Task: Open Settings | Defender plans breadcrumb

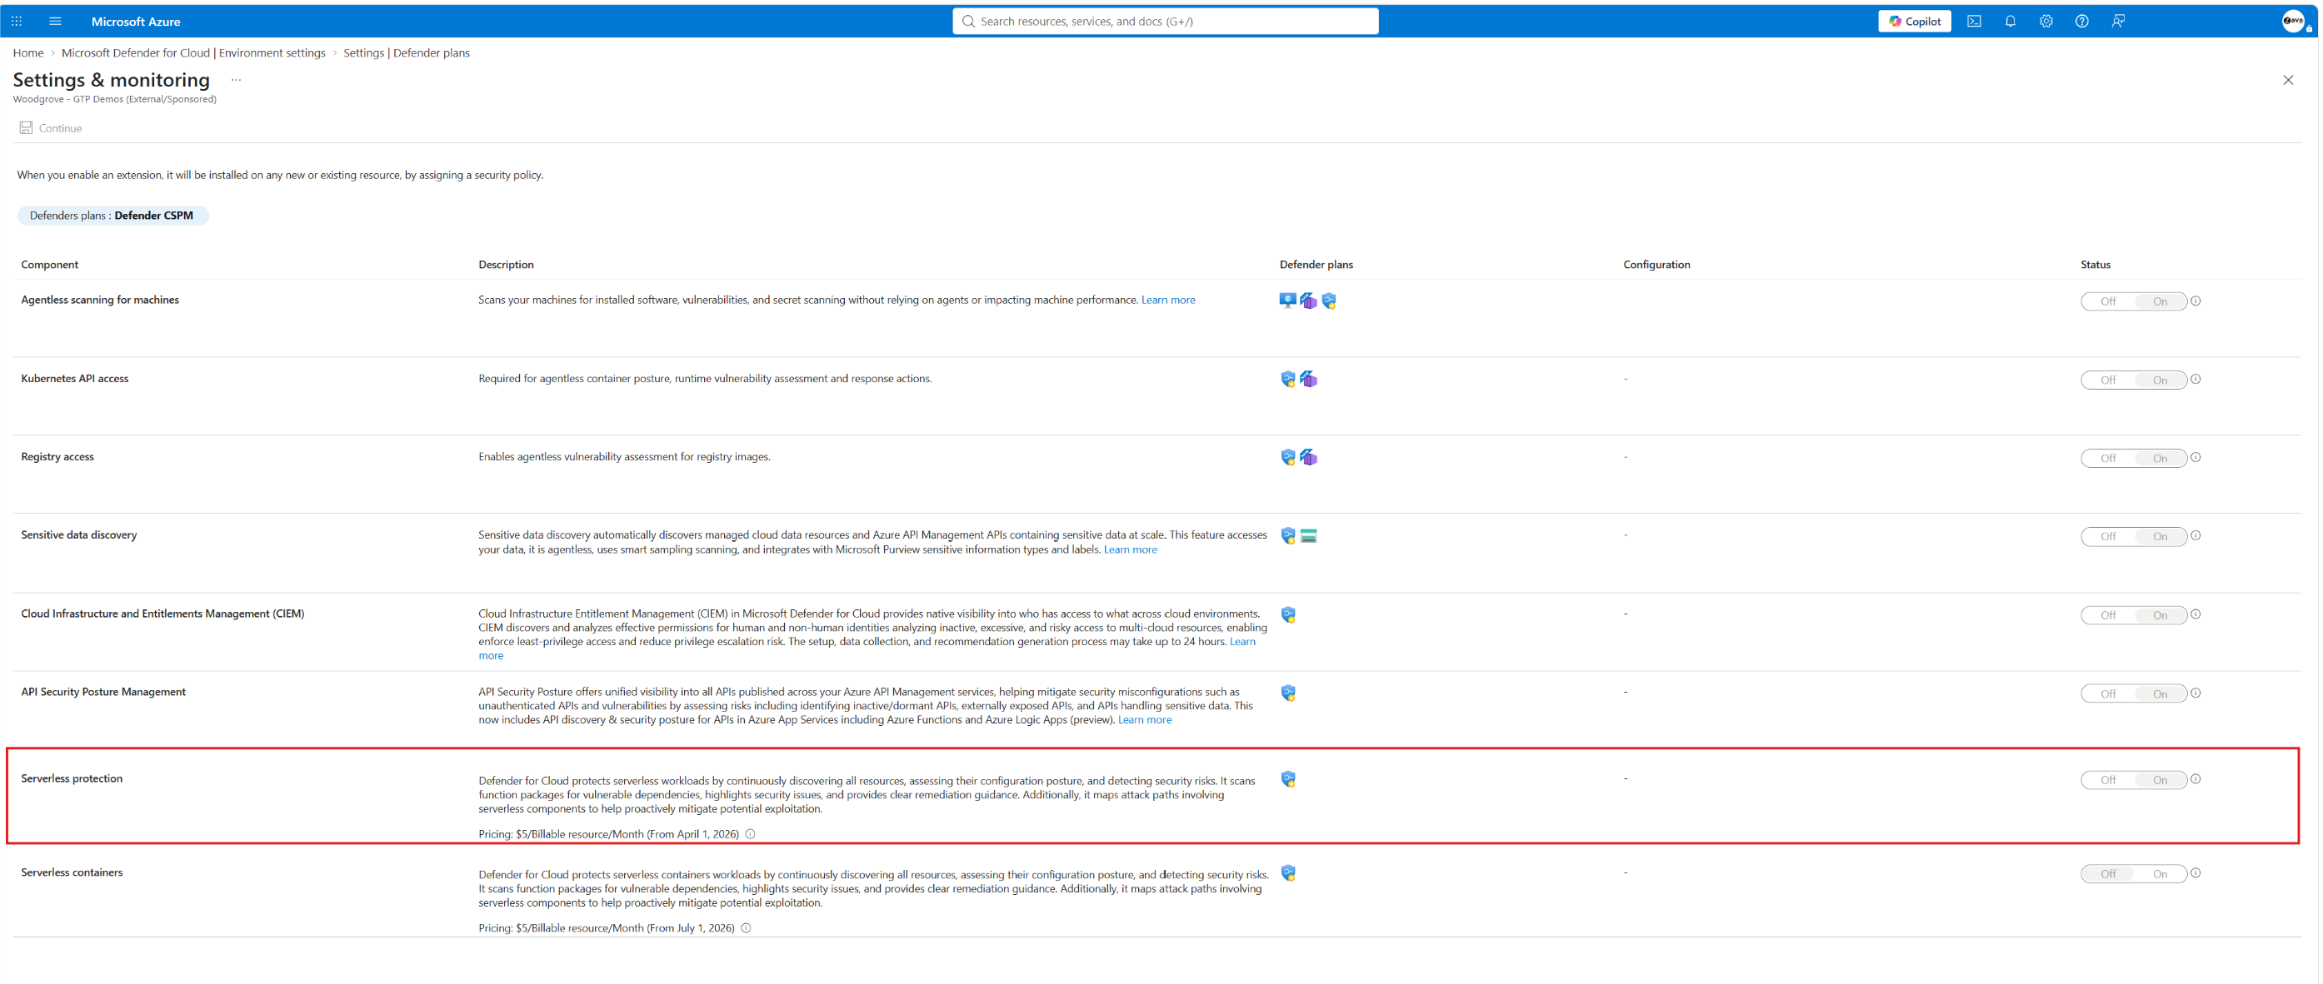Action: click(407, 53)
